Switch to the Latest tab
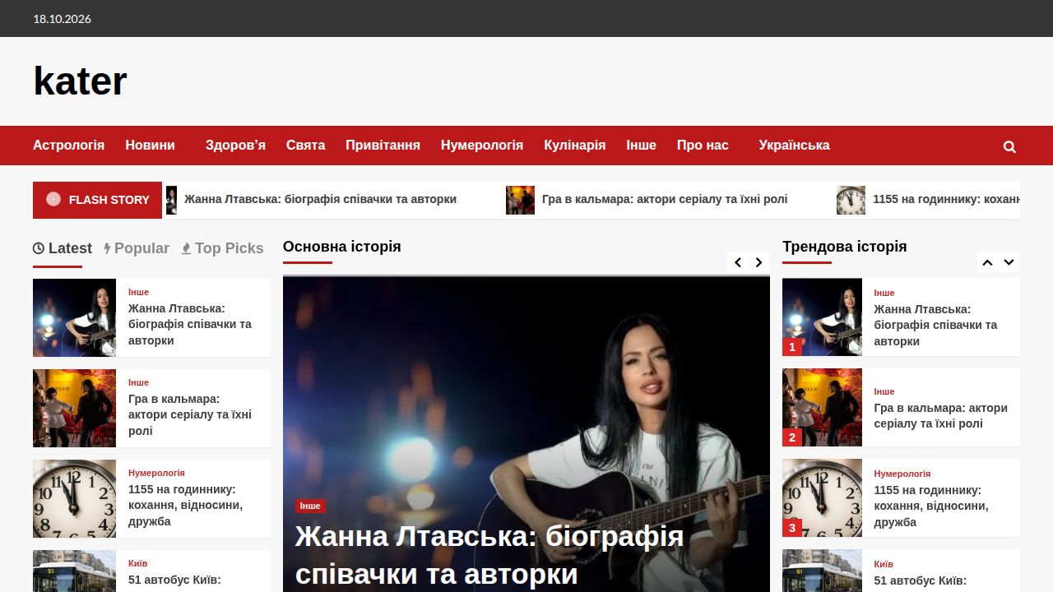The height and width of the screenshot is (592, 1053). click(63, 248)
